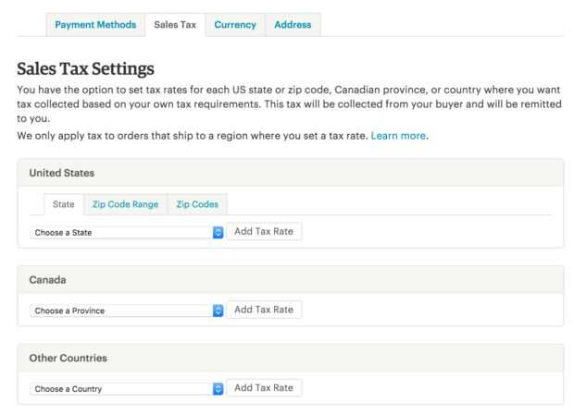The image size is (574, 414).
Task: Click the blue arrow icon on State selector
Action: pos(218,232)
